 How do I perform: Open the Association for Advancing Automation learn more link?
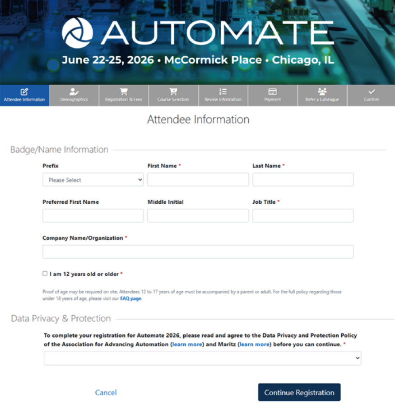point(187,344)
